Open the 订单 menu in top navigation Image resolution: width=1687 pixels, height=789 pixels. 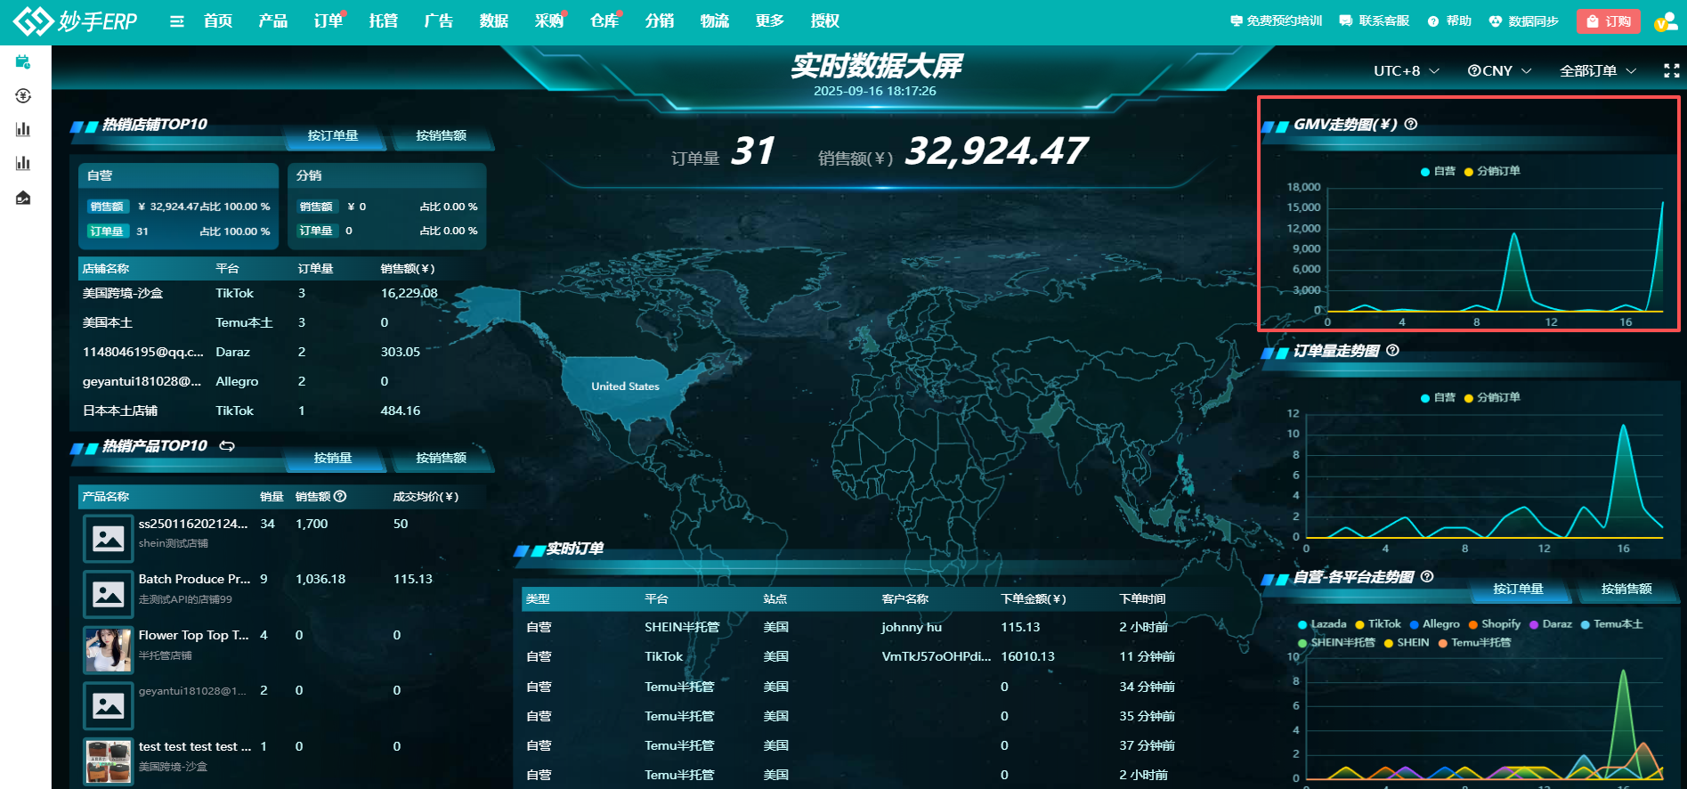point(328,20)
